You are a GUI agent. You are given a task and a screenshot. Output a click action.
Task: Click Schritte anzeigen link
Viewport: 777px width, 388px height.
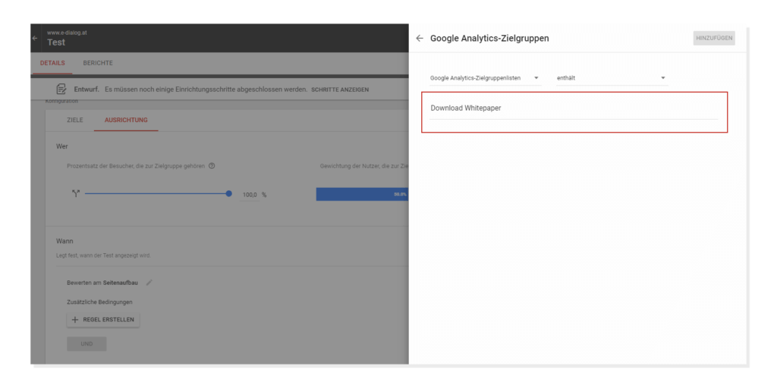pyautogui.click(x=340, y=90)
